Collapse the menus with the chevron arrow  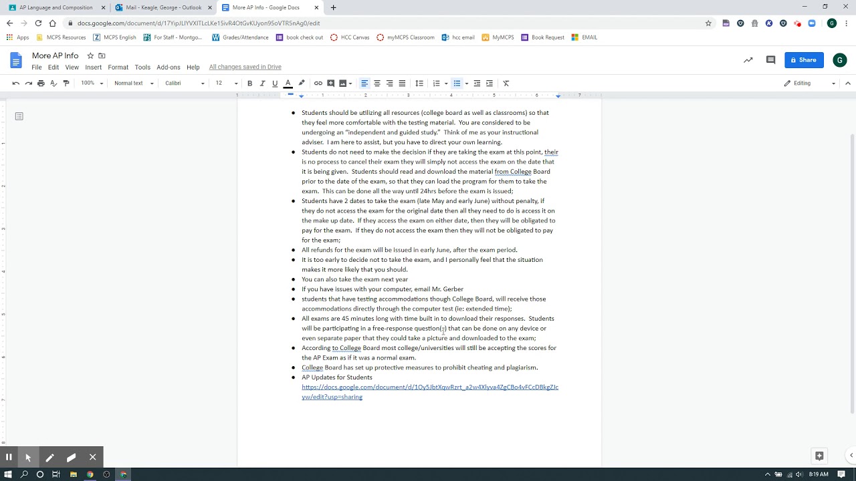(848, 83)
